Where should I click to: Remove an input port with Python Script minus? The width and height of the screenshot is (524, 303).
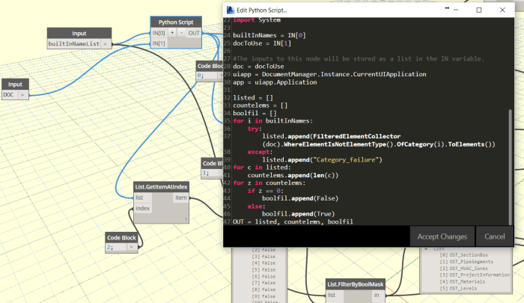(x=183, y=33)
